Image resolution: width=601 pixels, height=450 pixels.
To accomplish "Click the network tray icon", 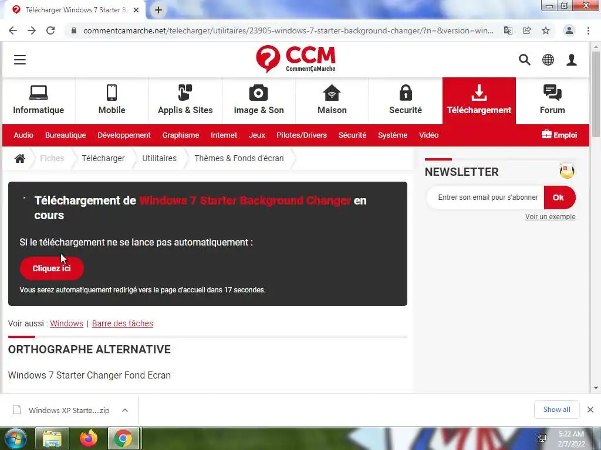I will tap(542, 438).
